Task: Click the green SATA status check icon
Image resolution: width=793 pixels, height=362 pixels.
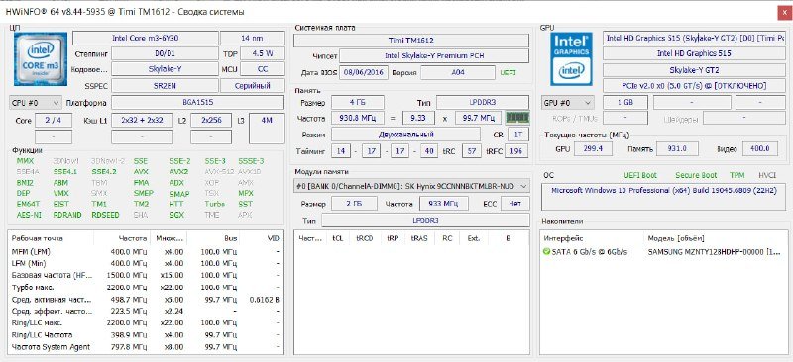Action: 546,252
